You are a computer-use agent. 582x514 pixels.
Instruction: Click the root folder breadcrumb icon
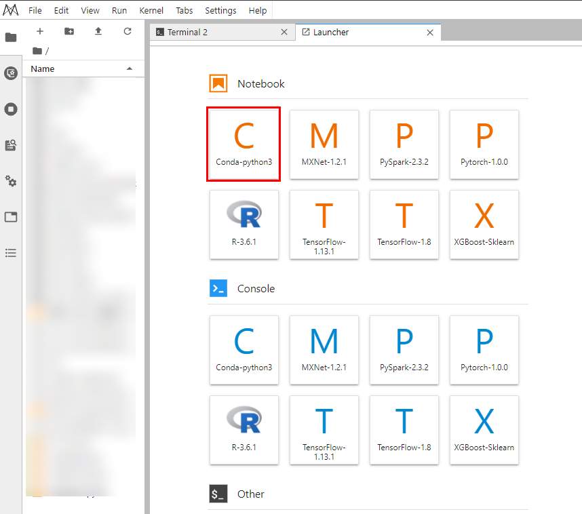[37, 51]
